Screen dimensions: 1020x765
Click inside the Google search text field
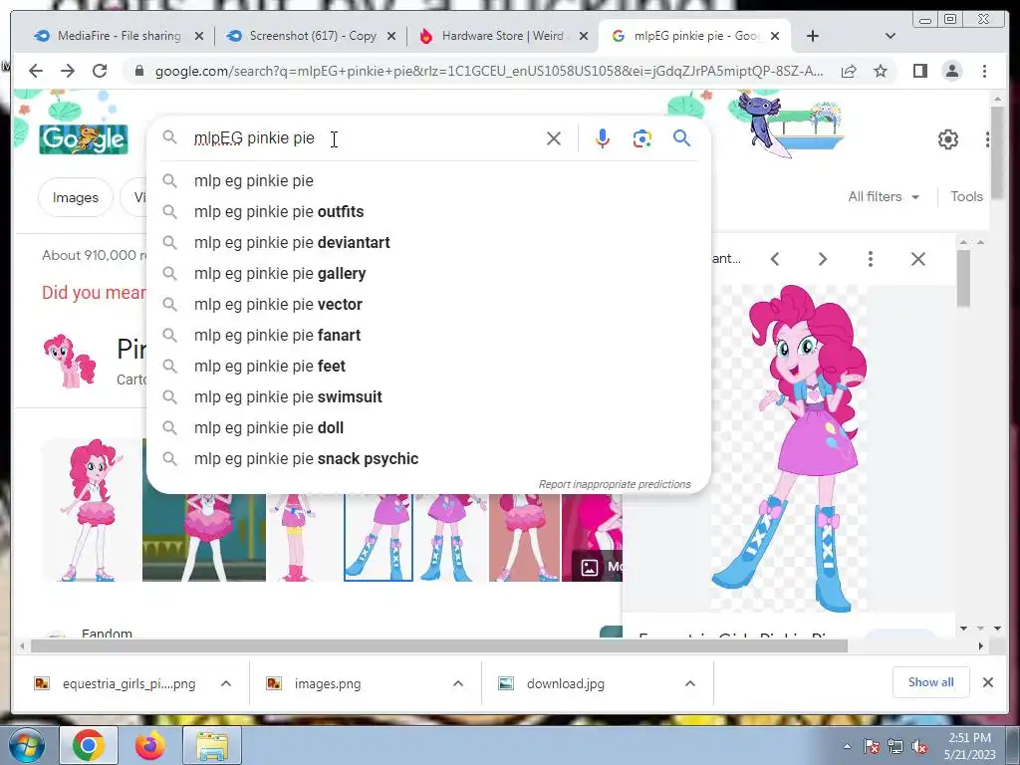(365, 137)
